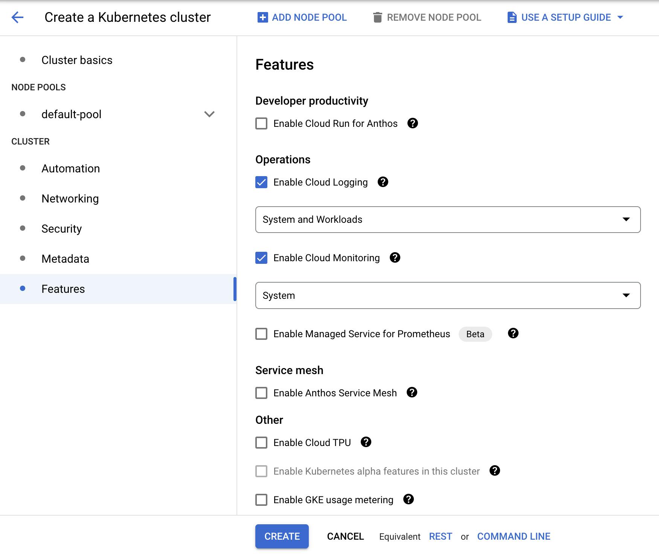Viewport: 659px width, 554px height.
Task: Click help icon next to Cloud Run for Anthos
Action: [x=413, y=123]
